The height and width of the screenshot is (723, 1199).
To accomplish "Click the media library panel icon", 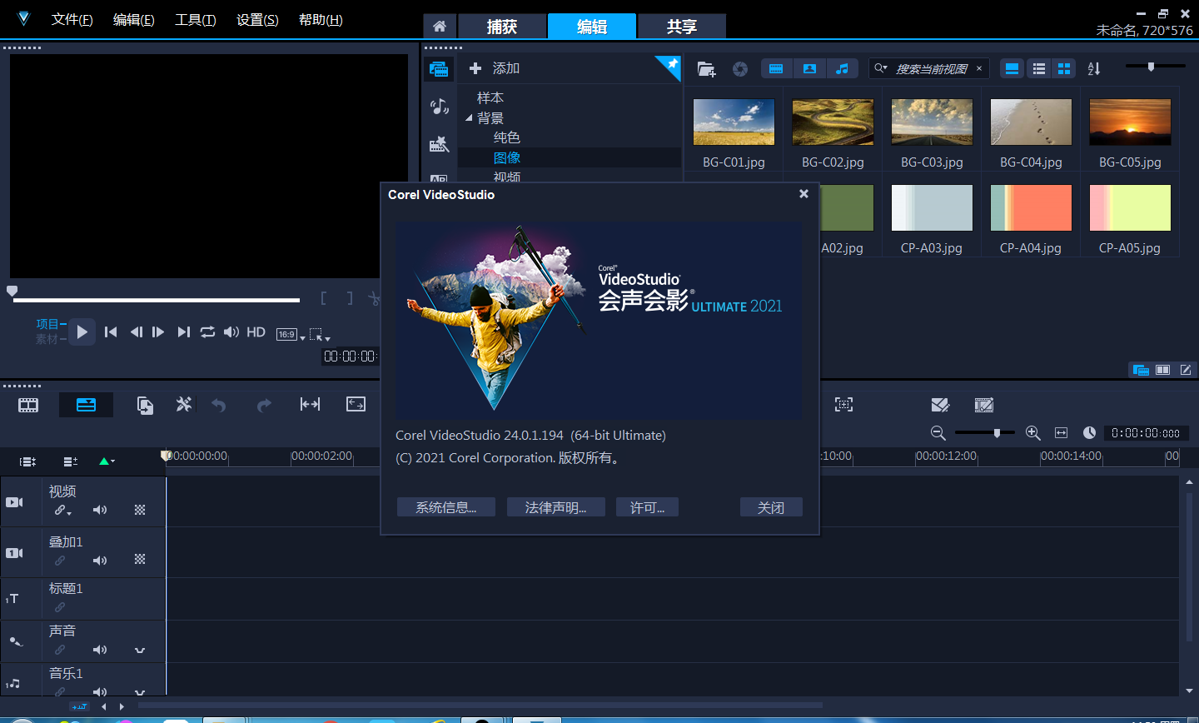I will tap(439, 69).
